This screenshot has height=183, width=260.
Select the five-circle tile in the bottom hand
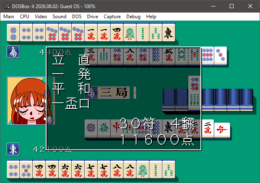pyautogui.click(x=26, y=169)
